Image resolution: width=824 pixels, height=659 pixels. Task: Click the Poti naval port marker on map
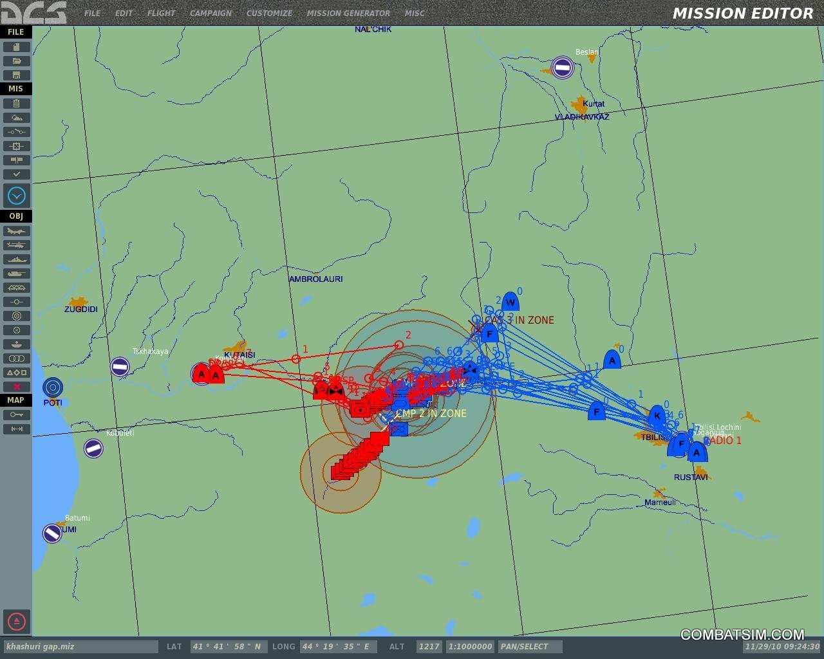[x=53, y=387]
